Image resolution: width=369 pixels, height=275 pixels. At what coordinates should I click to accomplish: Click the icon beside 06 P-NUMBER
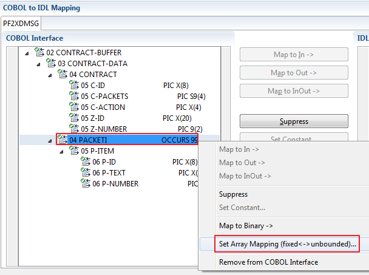[x=86, y=183]
